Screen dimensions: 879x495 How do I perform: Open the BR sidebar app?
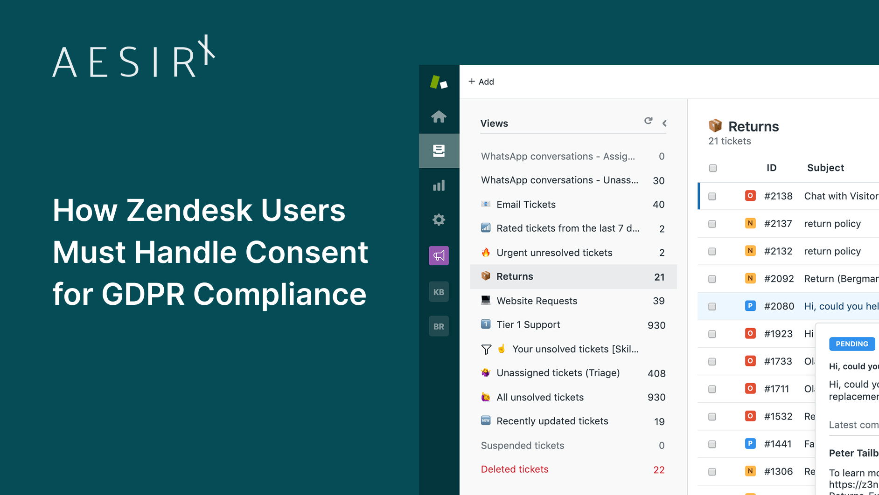coord(439,326)
